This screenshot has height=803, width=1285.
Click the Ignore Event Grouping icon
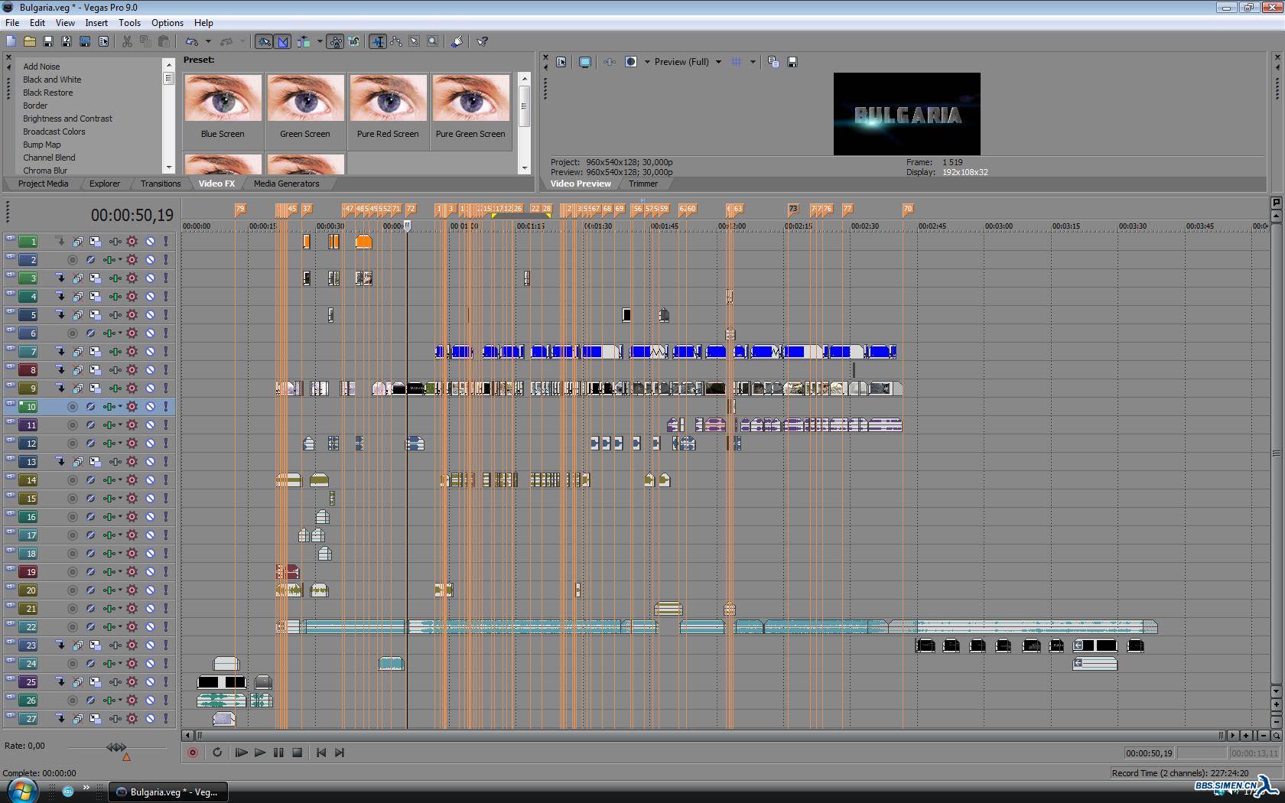pyautogui.click(x=354, y=41)
